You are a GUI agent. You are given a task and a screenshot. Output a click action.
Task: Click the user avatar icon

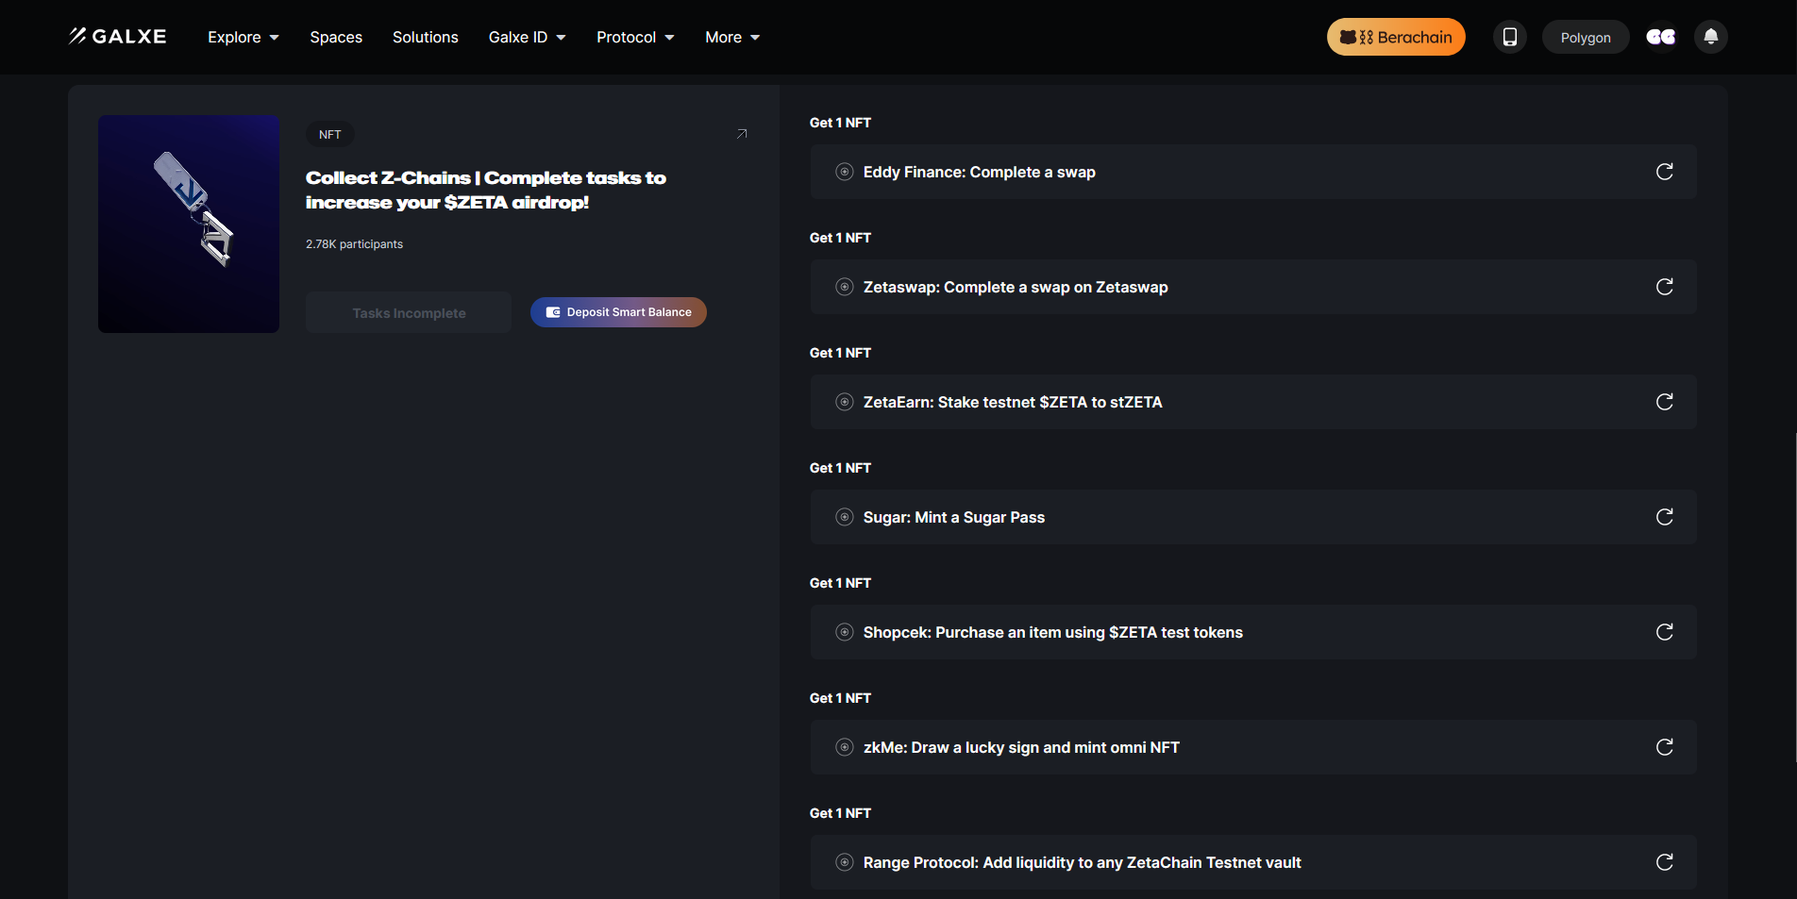pos(1660,37)
